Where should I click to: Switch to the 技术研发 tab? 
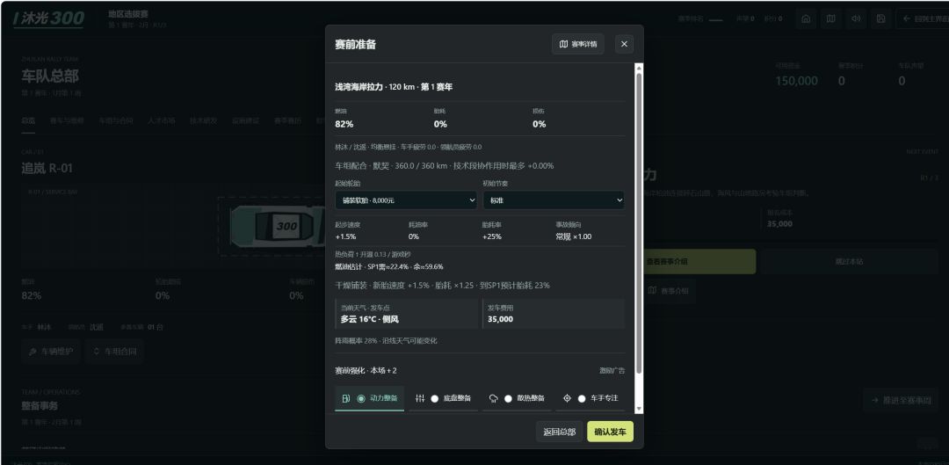coord(203,120)
